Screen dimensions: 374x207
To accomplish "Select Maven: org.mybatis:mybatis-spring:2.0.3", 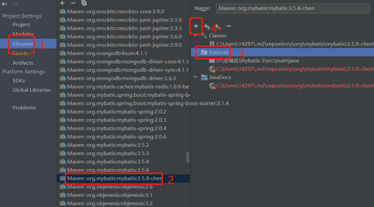I will coord(123,120).
